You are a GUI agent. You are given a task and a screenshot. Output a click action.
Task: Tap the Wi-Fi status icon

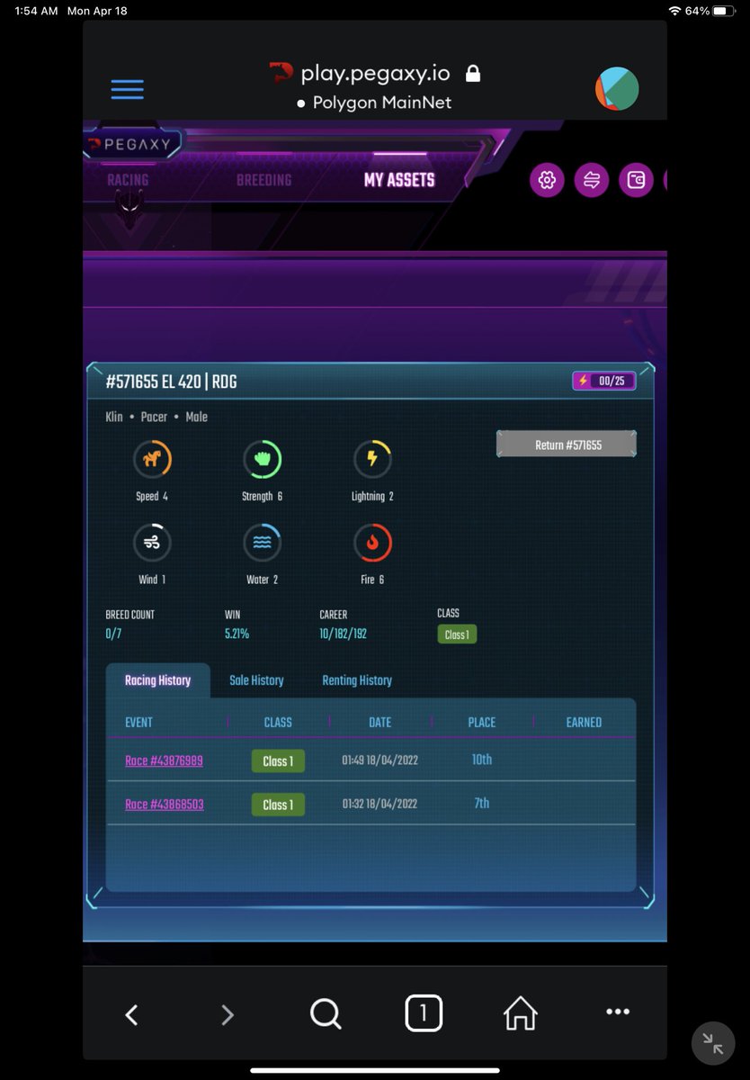click(x=674, y=11)
